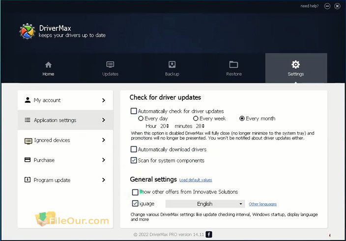Enable Automatically download drivers checkbox
Viewport: 346px width, 241px height.
[134, 149]
